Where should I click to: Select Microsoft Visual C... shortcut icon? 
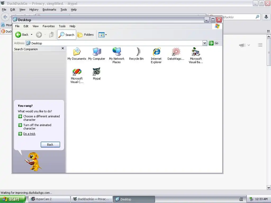point(77,75)
